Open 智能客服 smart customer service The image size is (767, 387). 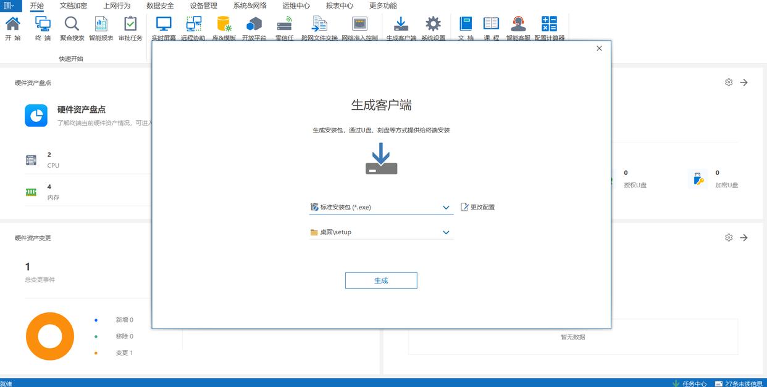pyautogui.click(x=518, y=28)
